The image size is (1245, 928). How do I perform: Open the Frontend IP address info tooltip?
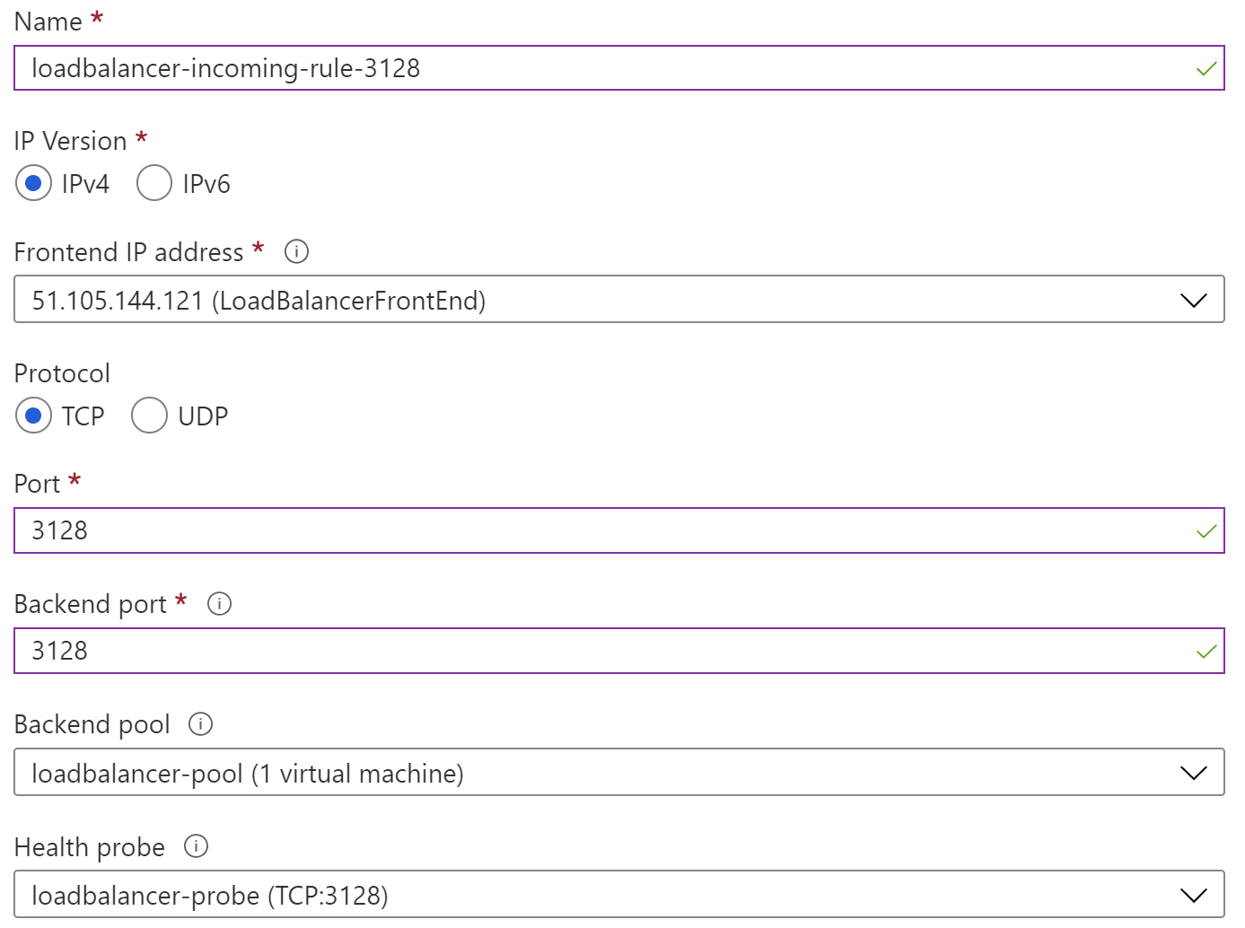click(x=296, y=252)
